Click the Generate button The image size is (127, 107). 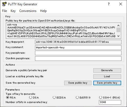(107, 70)
